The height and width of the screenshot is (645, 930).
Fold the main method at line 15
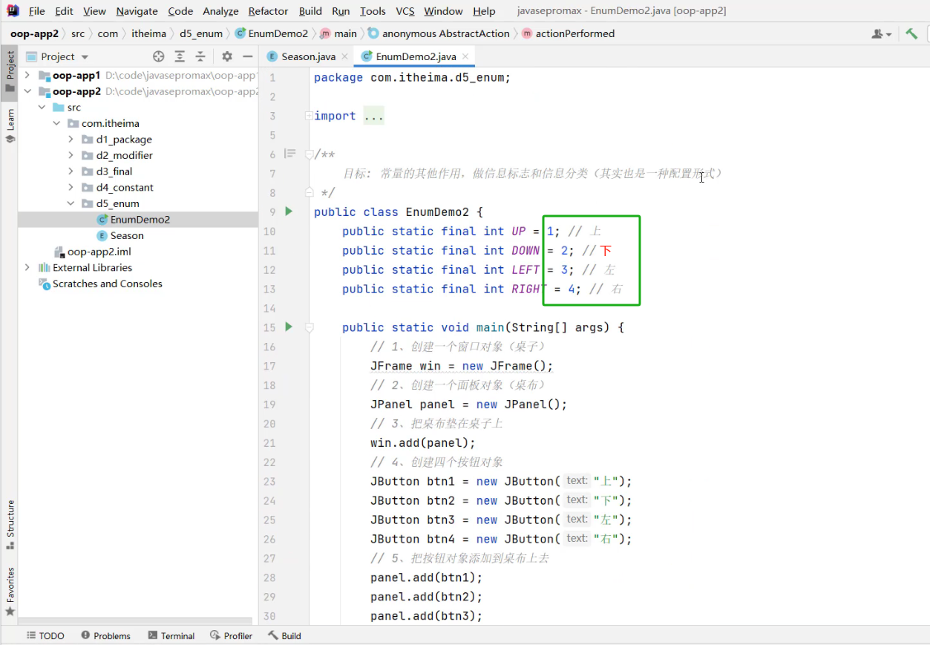coord(309,327)
